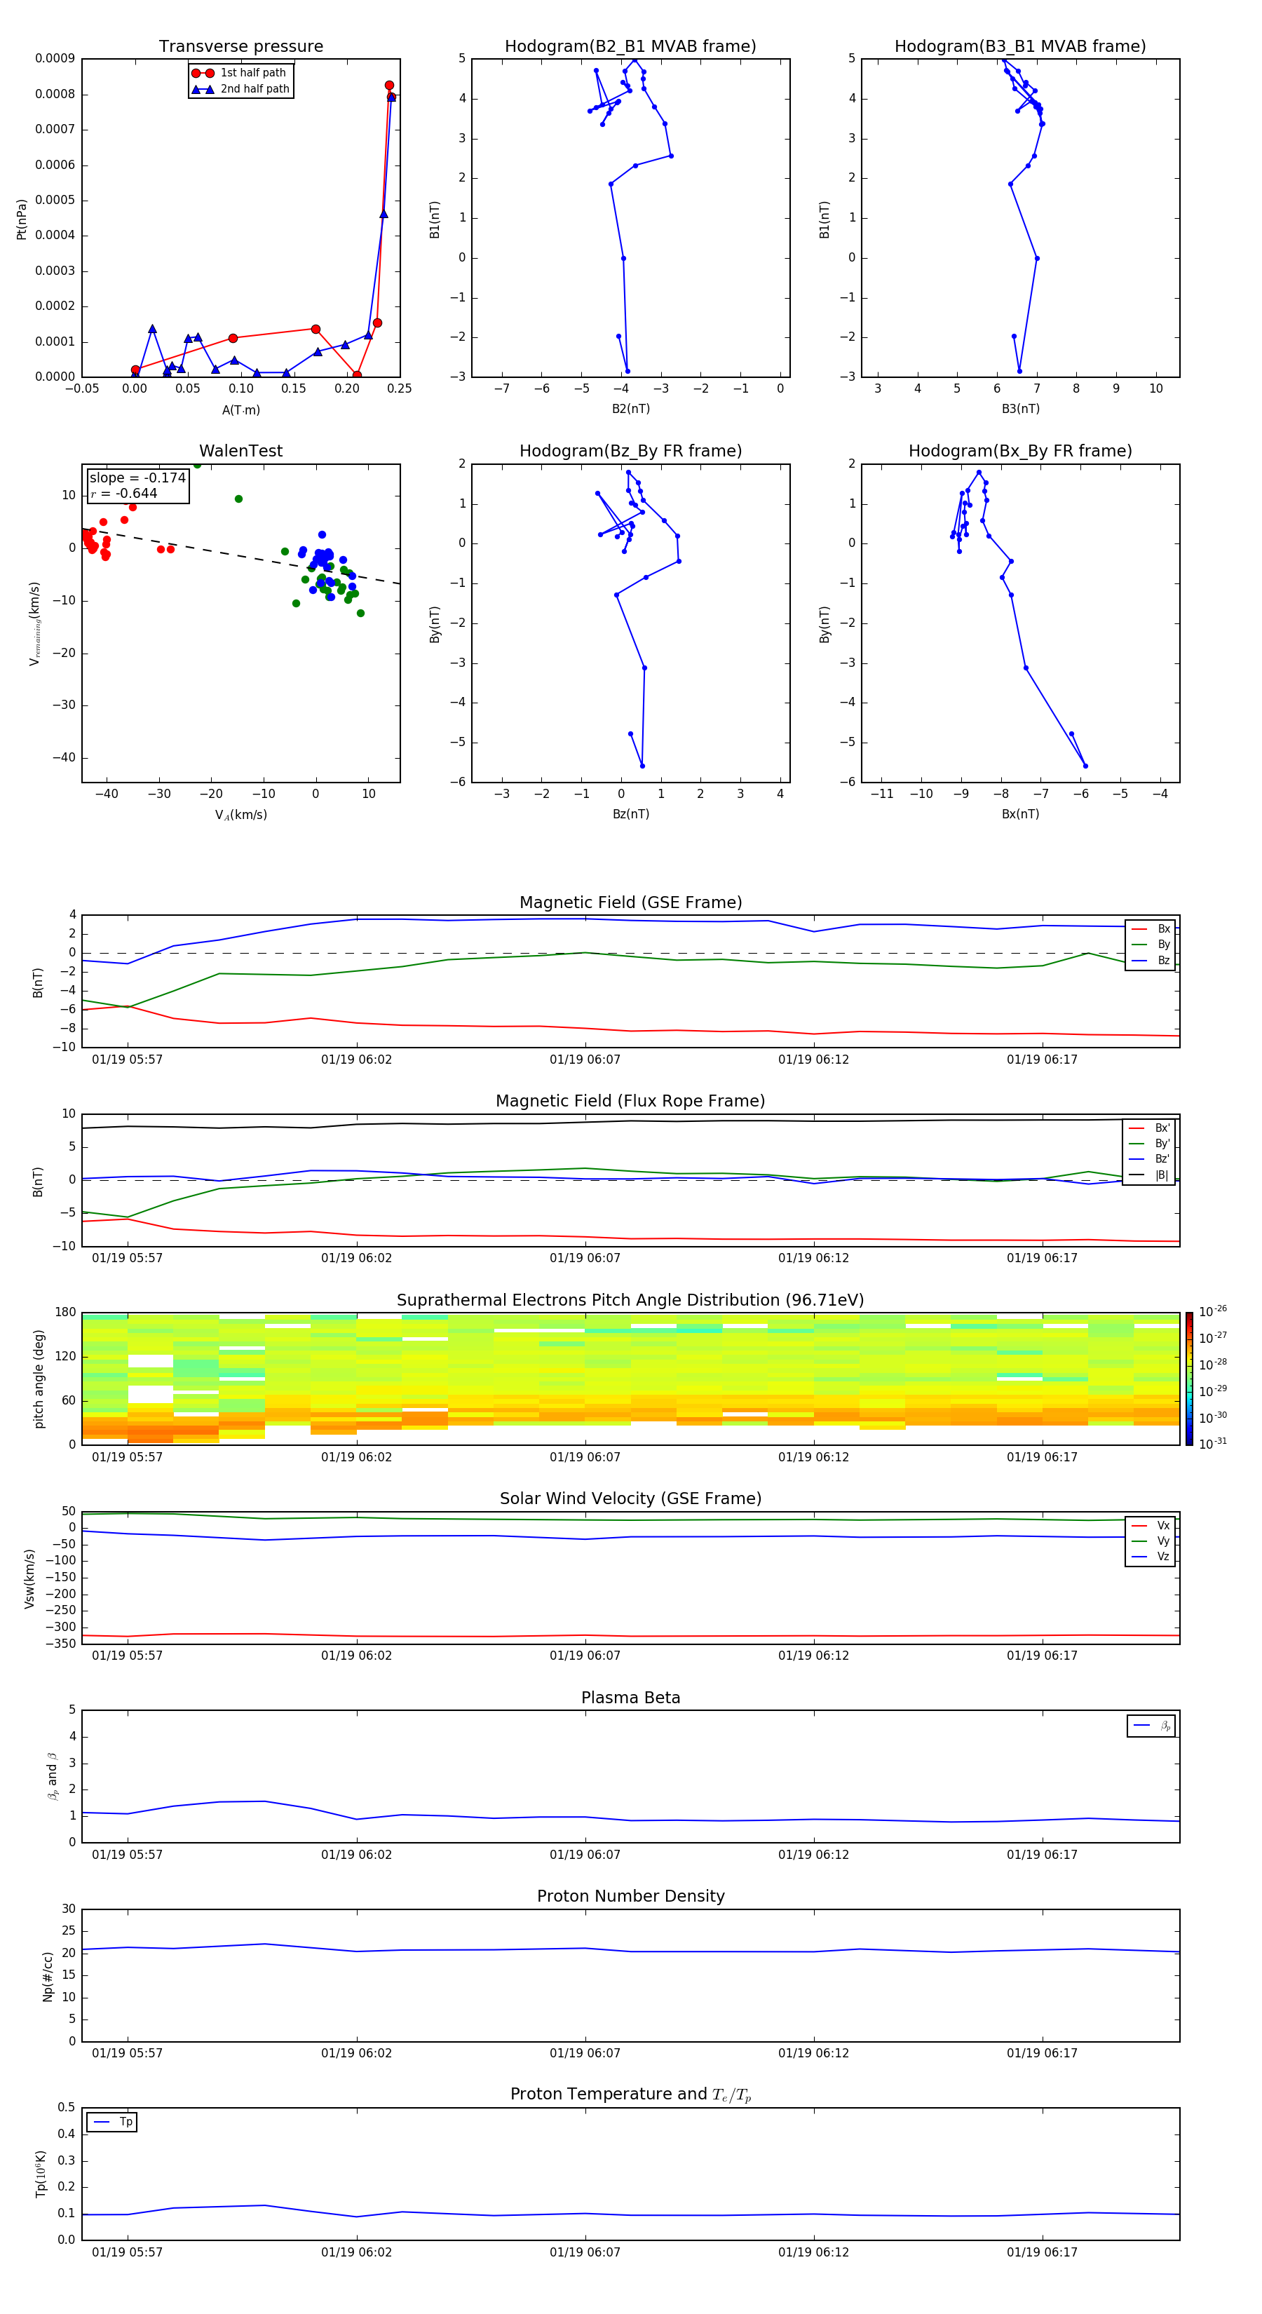Click '01/19 06:07' tick under GSE magnetic field
1262x2314 pixels.
tap(585, 1060)
